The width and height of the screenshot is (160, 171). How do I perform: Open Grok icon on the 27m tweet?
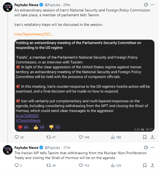point(146,148)
